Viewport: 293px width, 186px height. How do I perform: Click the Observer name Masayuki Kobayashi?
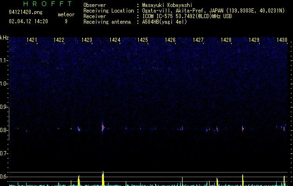click(x=167, y=5)
